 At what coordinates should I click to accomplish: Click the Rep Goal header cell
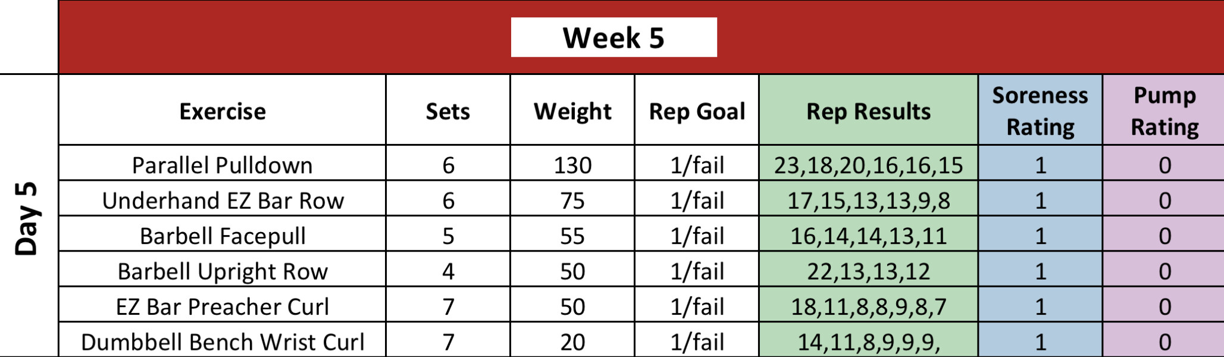pos(696,111)
